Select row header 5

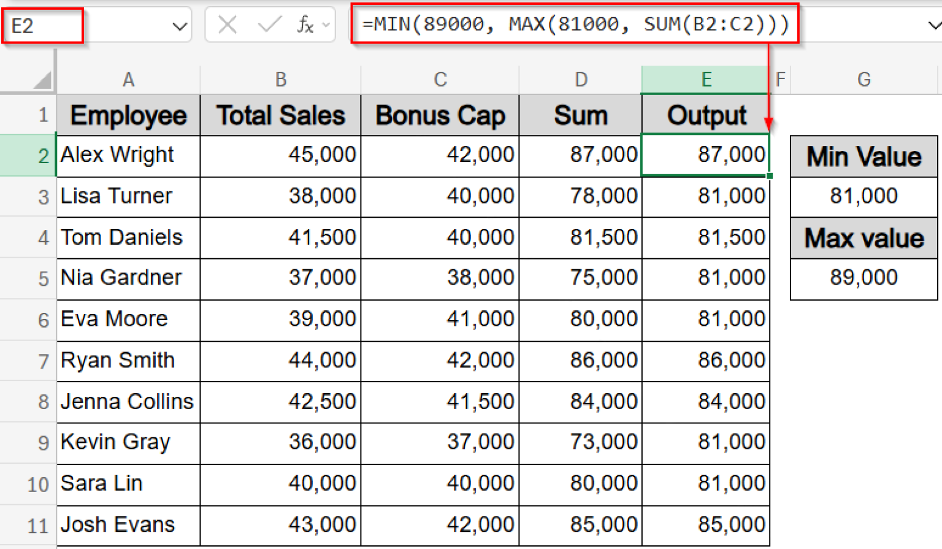pos(43,278)
